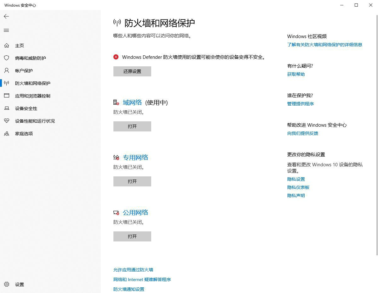The width and height of the screenshot is (378, 293).
Task: Click 向我们提供反馈 link
Action: tap(303, 133)
